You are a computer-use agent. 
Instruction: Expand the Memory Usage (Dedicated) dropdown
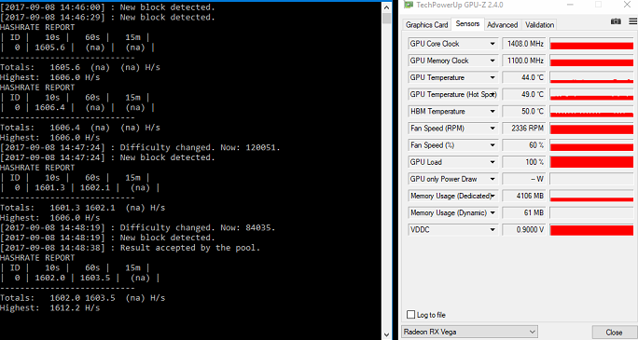click(x=492, y=196)
